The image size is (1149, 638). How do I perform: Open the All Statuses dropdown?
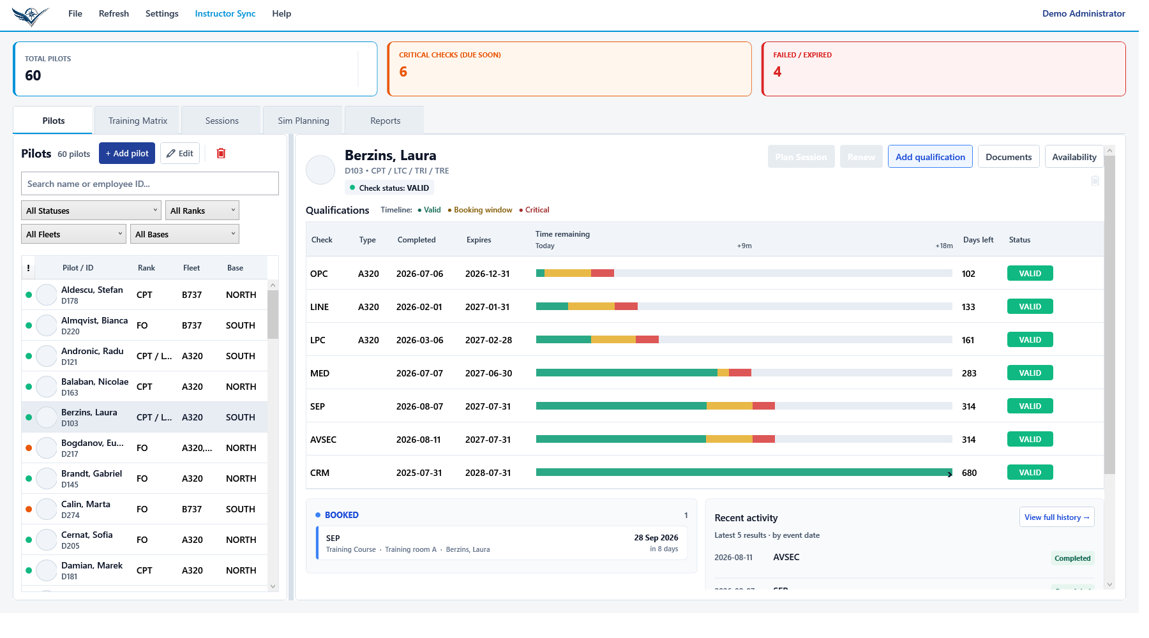pos(91,211)
